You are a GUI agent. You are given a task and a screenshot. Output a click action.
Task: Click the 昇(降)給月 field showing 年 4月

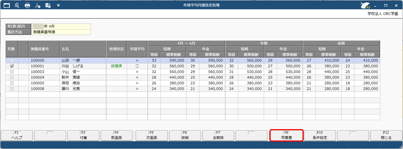tap(61, 26)
